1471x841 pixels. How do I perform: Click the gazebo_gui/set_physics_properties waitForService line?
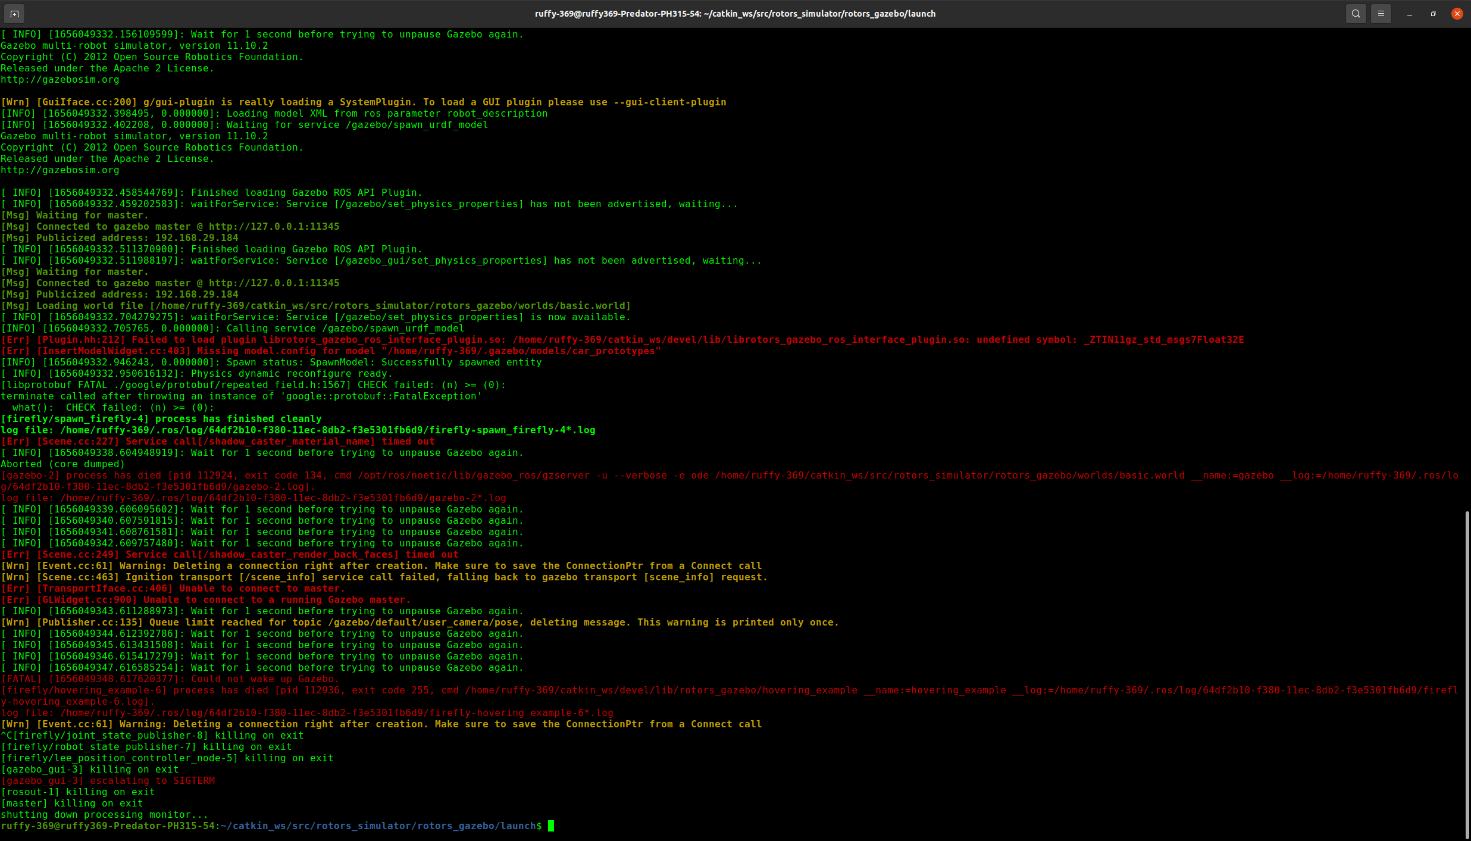pos(381,261)
